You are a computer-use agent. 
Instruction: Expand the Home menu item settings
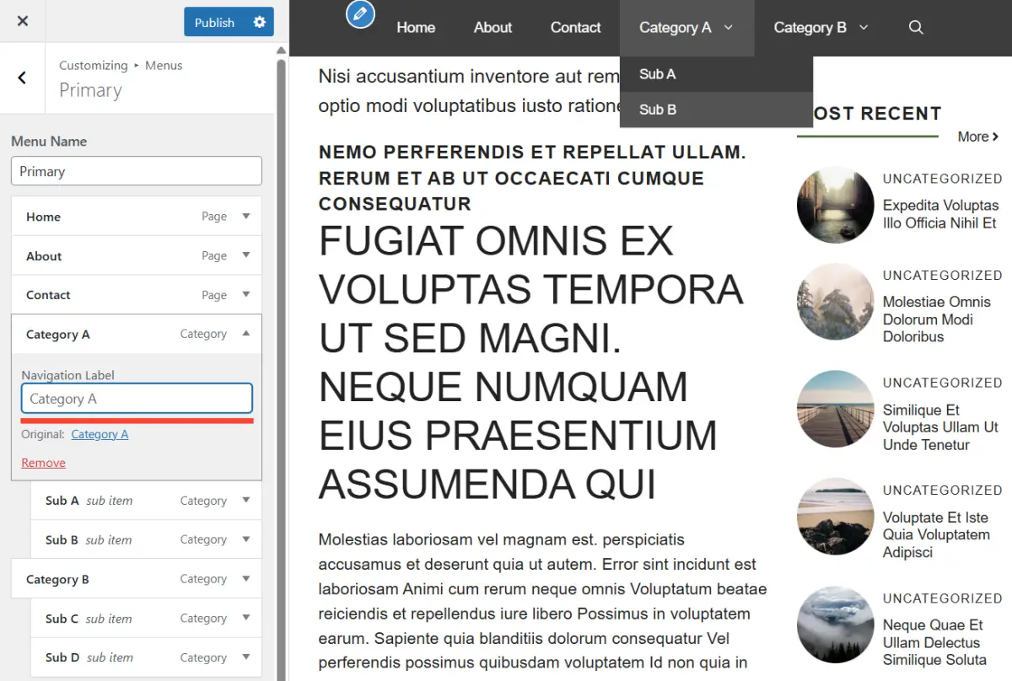[246, 217]
